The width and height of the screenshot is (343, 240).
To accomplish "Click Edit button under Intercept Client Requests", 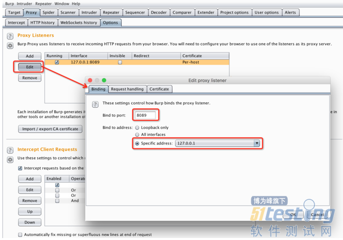I will [x=30, y=190].
